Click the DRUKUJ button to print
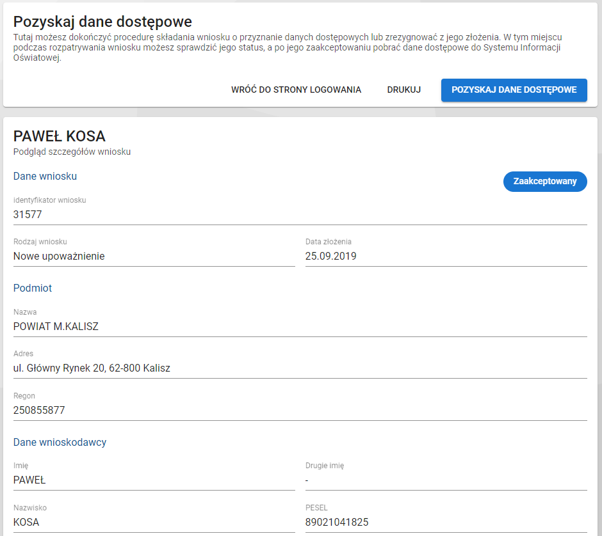 point(403,90)
